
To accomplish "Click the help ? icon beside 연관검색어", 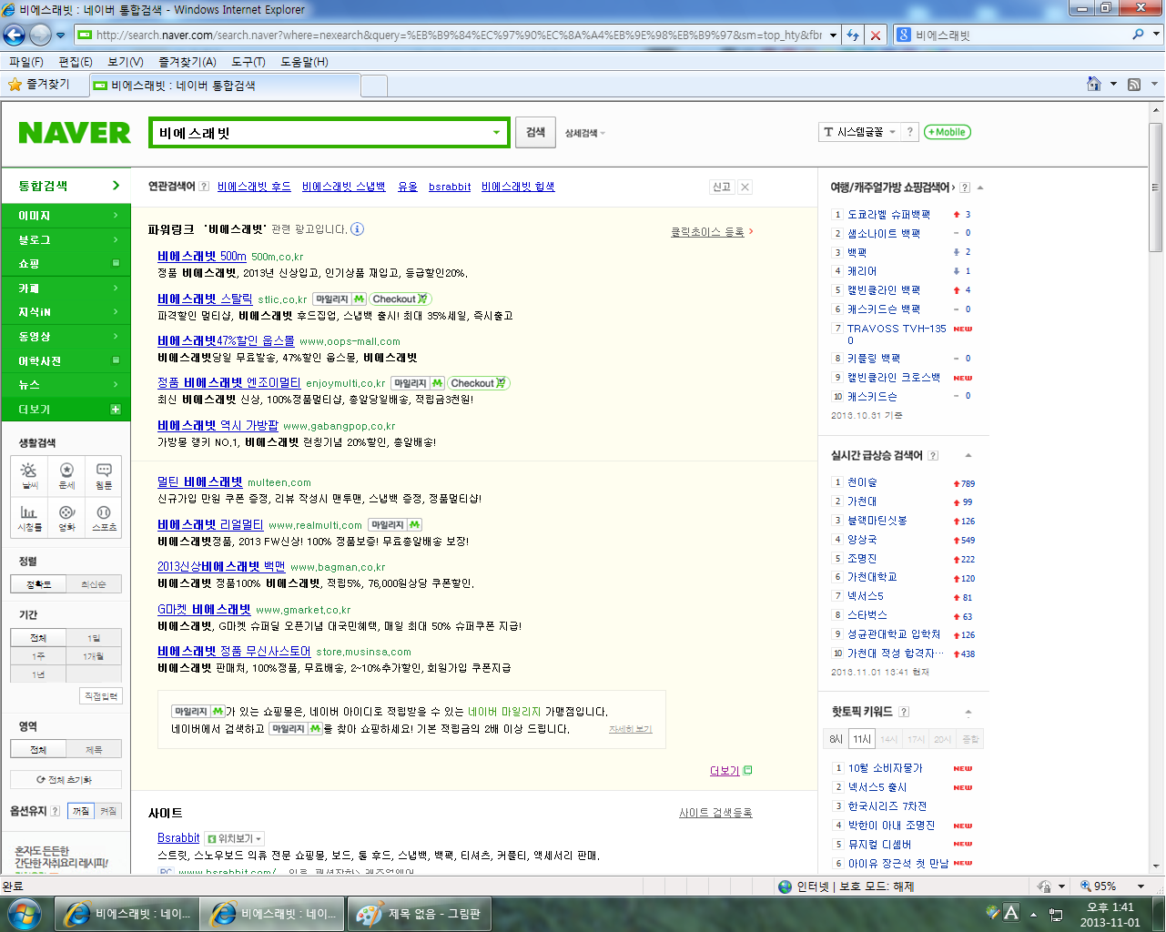I will (204, 187).
